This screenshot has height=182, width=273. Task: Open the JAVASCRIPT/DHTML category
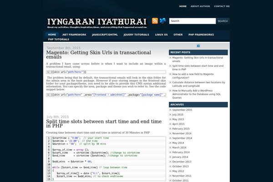tap(105, 35)
